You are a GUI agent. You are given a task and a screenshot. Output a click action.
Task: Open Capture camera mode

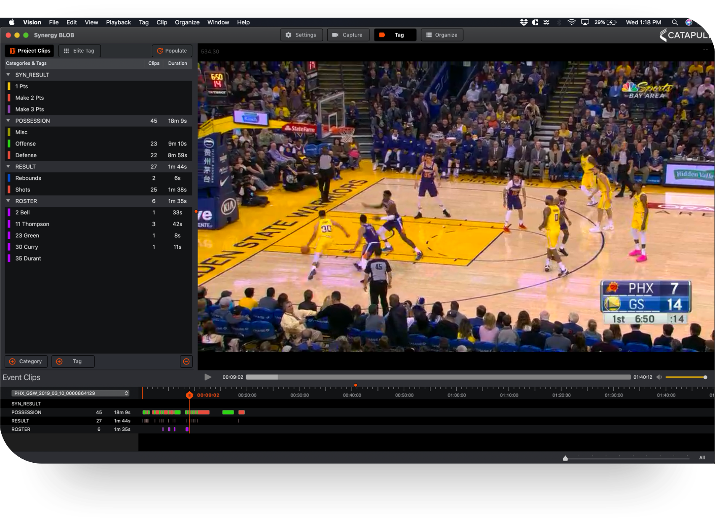click(x=348, y=35)
